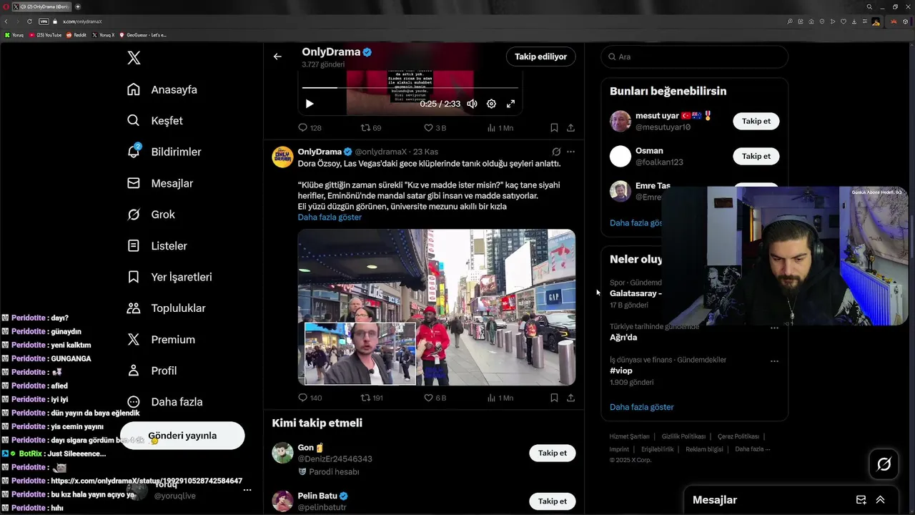The height and width of the screenshot is (515, 915).
Task: Share the top video post
Action: (x=570, y=128)
